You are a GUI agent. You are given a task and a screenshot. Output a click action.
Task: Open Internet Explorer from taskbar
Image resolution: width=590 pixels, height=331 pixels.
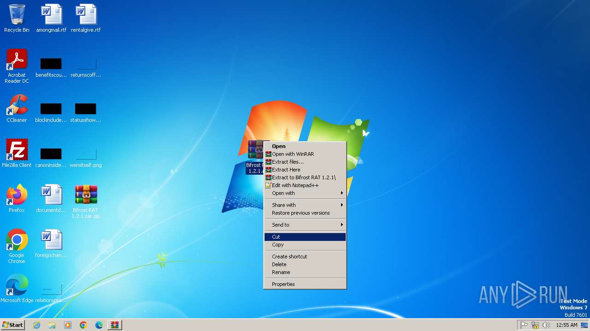point(36,325)
